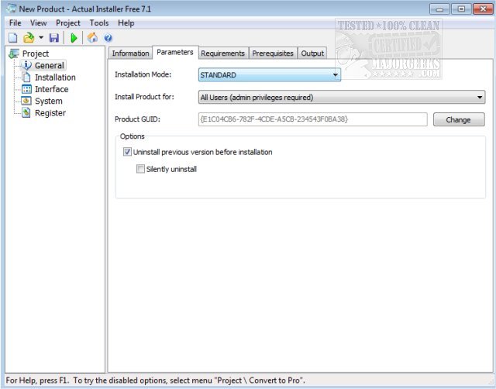Minimize the Actual Installer window
The height and width of the screenshot is (389, 496).
coord(439,9)
